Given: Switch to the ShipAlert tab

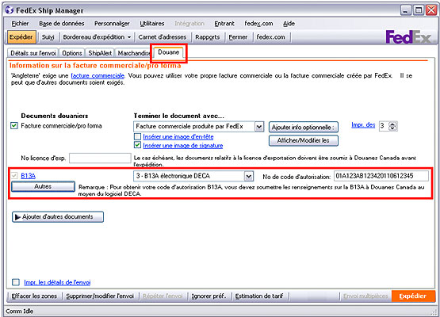Looking at the screenshot, I should pos(100,53).
